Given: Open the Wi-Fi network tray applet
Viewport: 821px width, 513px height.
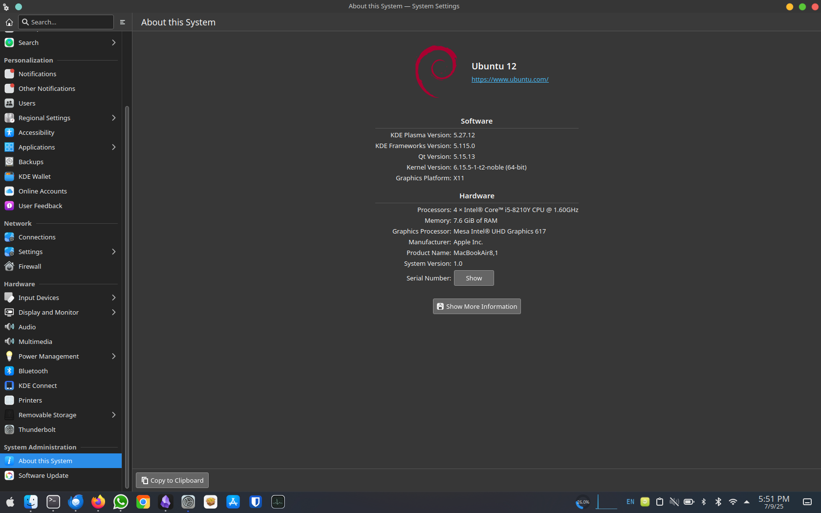Looking at the screenshot, I should tap(733, 502).
